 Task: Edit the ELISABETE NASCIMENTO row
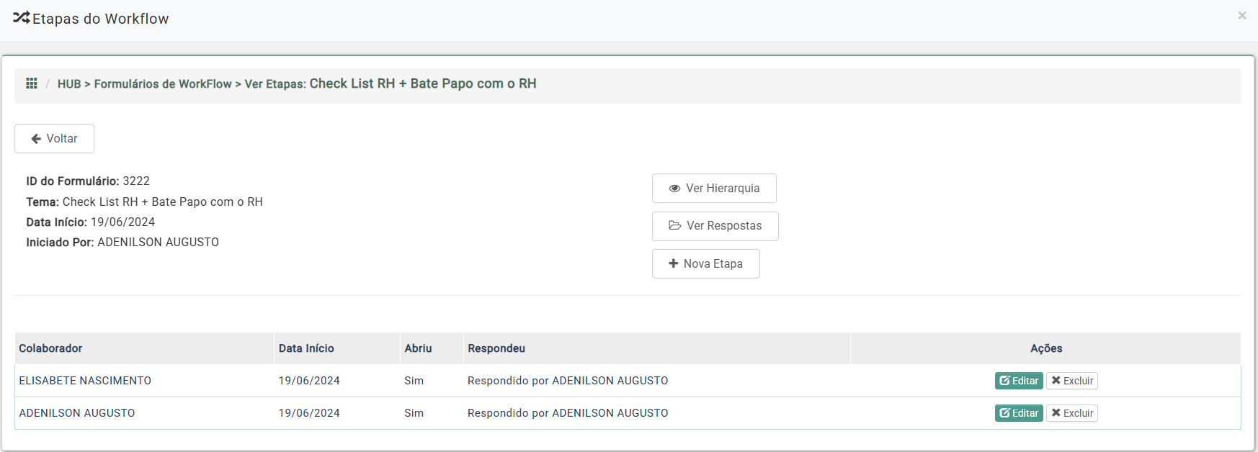[1019, 381]
